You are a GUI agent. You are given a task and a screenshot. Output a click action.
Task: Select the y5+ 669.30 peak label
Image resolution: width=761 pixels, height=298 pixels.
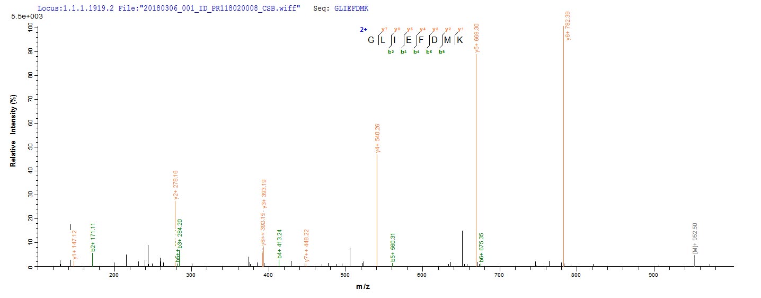pyautogui.click(x=477, y=38)
